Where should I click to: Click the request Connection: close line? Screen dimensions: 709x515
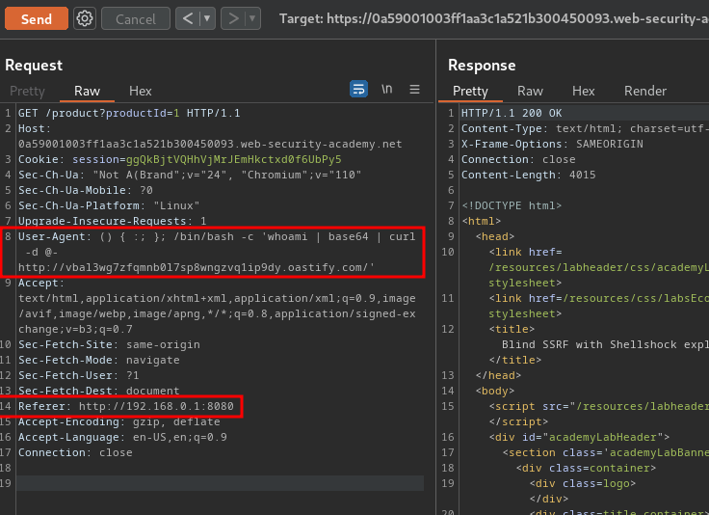point(75,452)
